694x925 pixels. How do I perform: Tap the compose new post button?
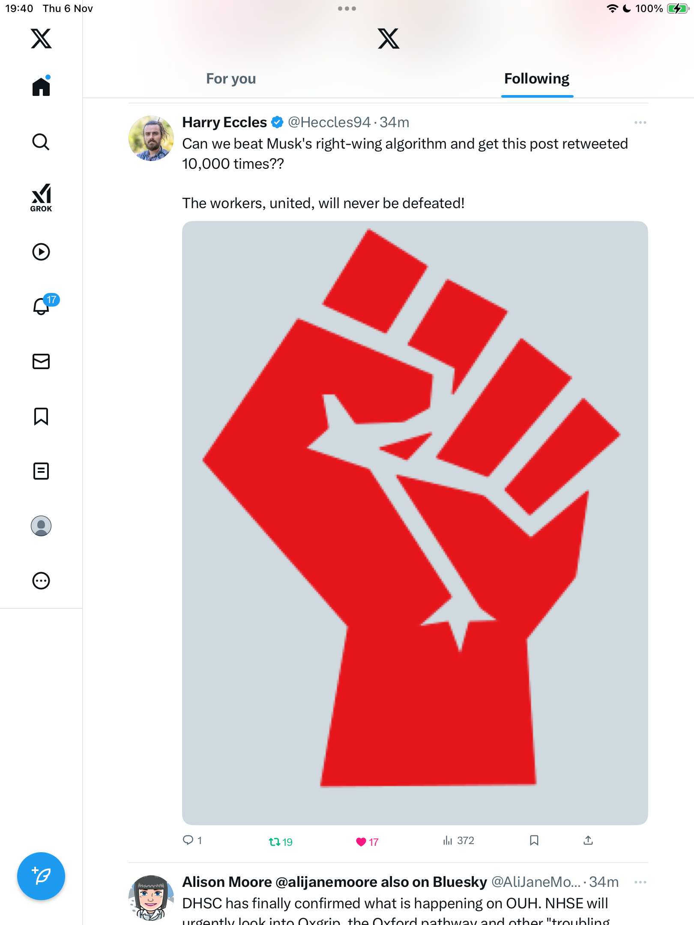(41, 876)
